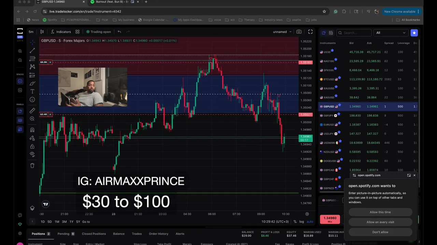Select the ruler measure tool
Image resolution: width=437 pixels, height=245 pixels.
click(32, 111)
